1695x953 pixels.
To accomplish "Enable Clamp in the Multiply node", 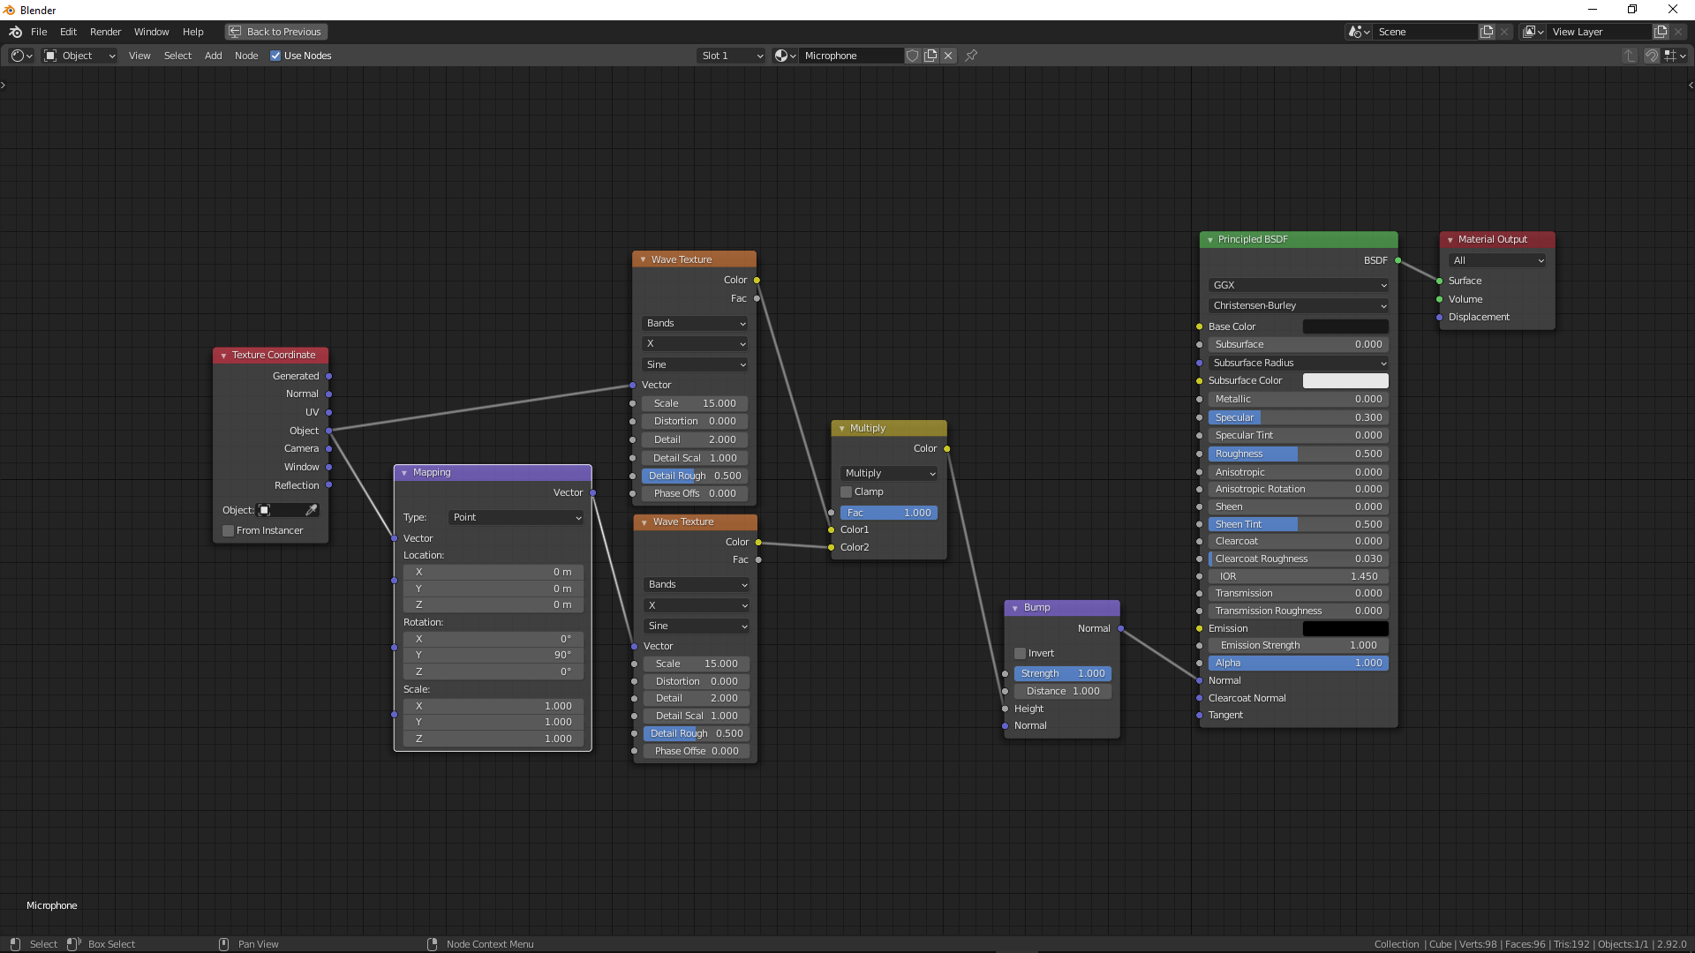I will click(847, 492).
